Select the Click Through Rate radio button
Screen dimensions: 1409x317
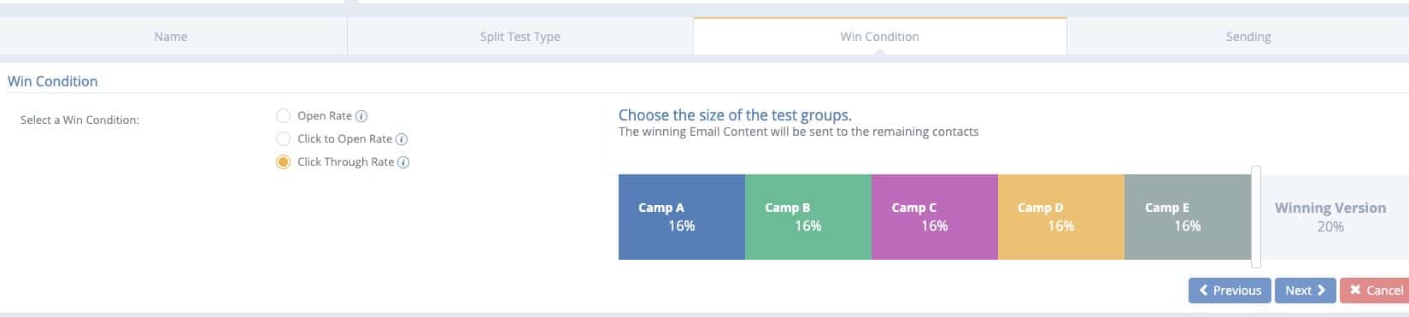pos(283,162)
